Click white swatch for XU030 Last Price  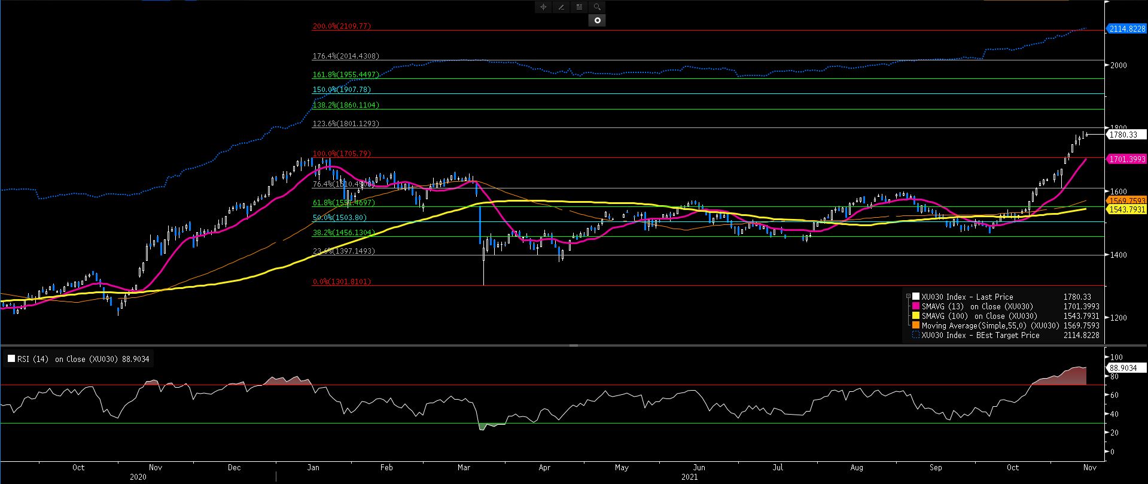point(915,297)
